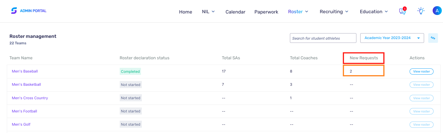Screen dimensions: 443x133
Task: Expand the Roster menu
Action: click(x=298, y=11)
